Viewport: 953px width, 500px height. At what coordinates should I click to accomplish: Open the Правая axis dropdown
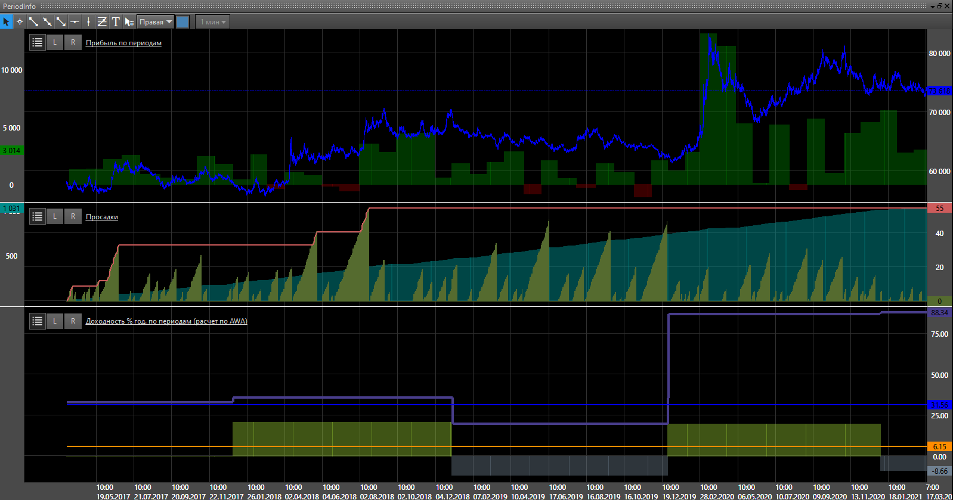point(156,22)
